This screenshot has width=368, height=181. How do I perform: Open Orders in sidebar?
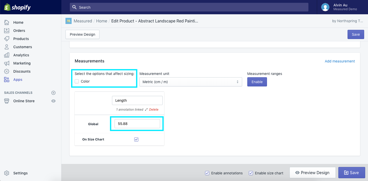[19, 31]
